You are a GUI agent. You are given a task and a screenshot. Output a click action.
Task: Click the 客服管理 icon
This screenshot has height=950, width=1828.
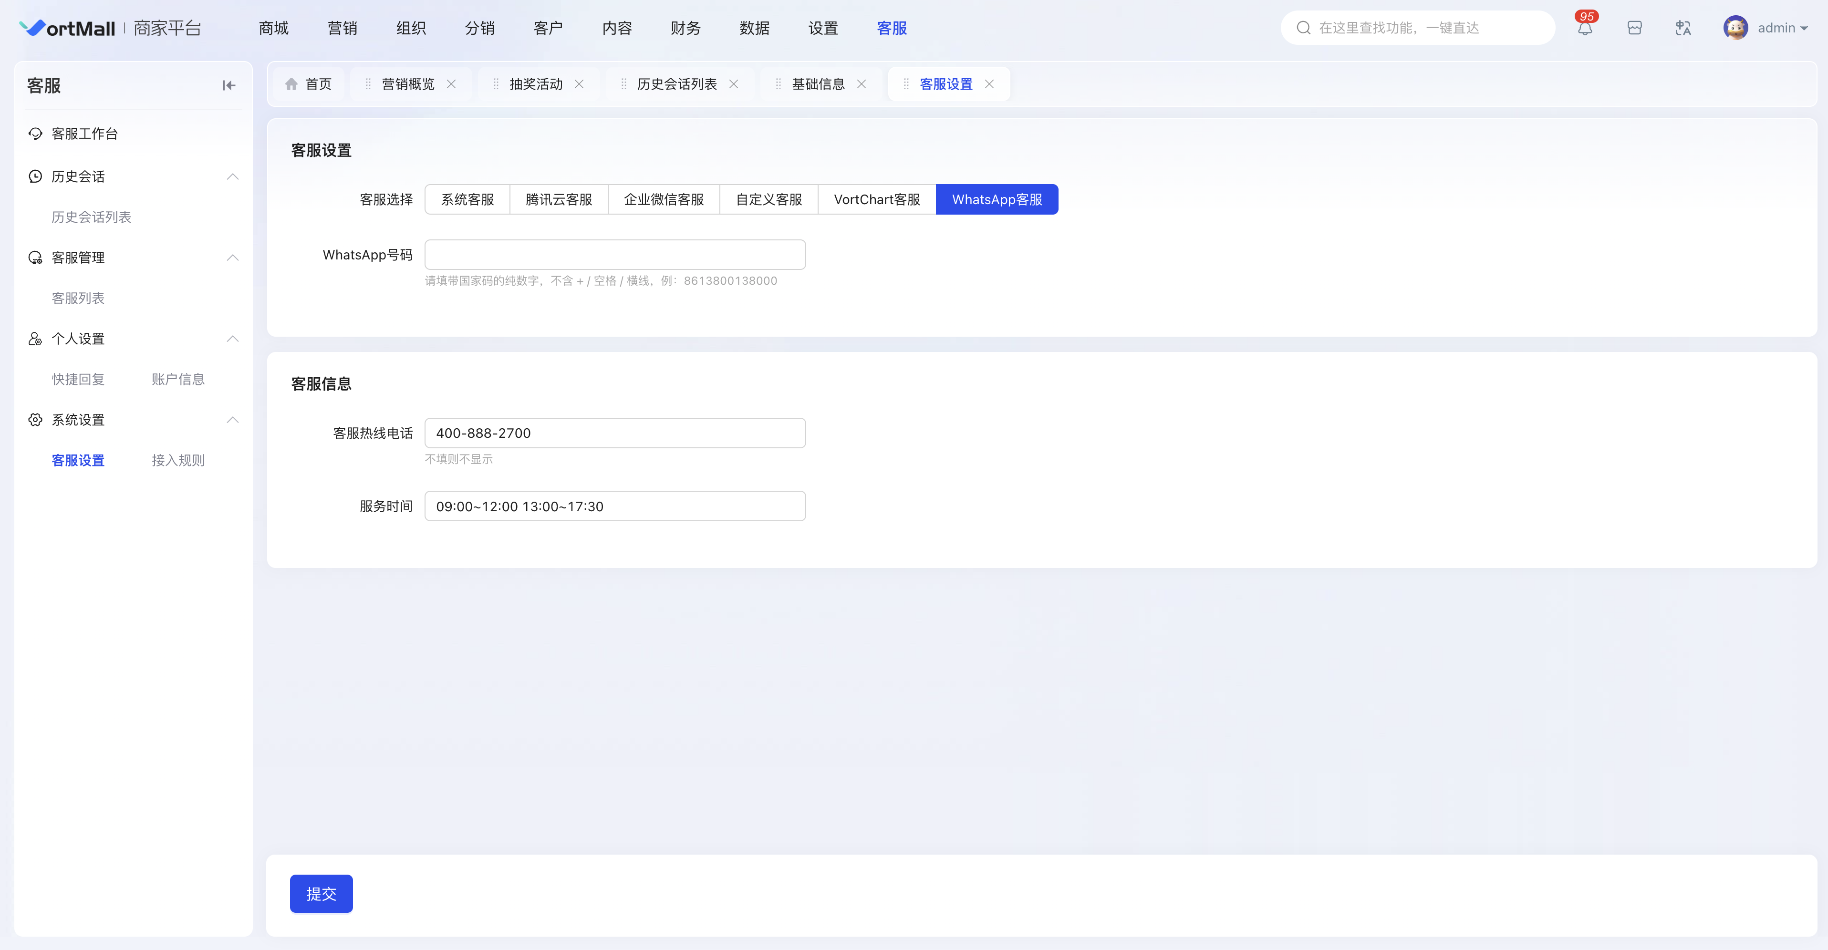(35, 258)
